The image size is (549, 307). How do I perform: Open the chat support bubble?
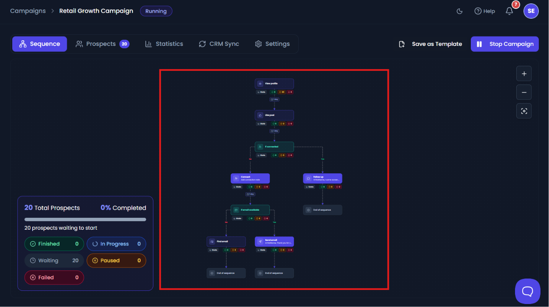click(527, 291)
